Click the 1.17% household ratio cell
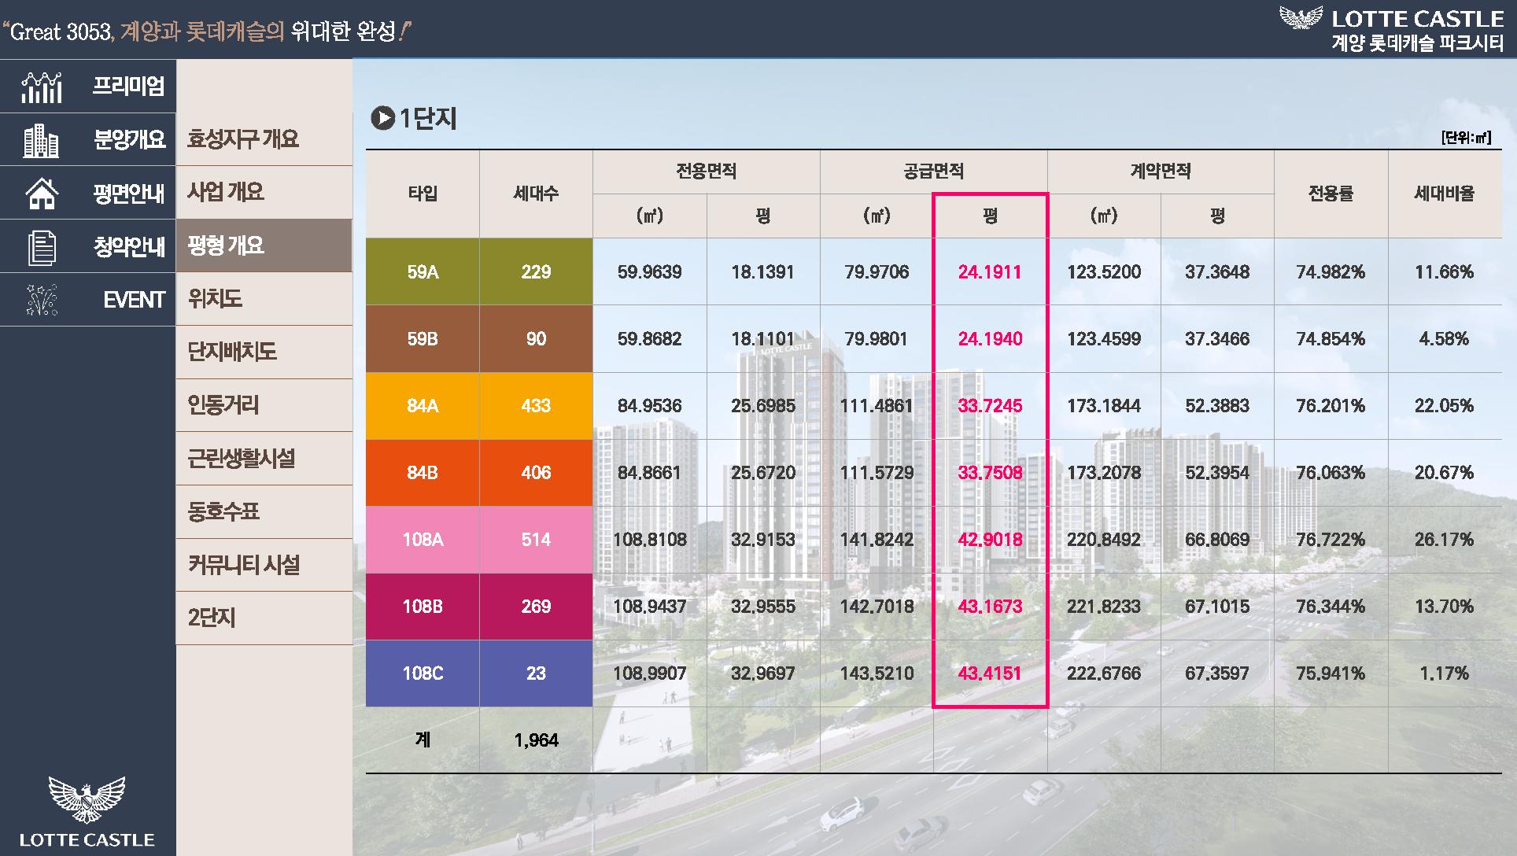 point(1445,673)
